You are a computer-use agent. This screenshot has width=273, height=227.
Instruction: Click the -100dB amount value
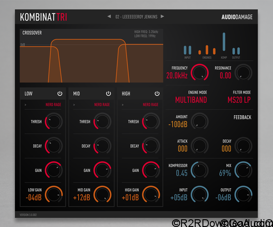[178, 124]
